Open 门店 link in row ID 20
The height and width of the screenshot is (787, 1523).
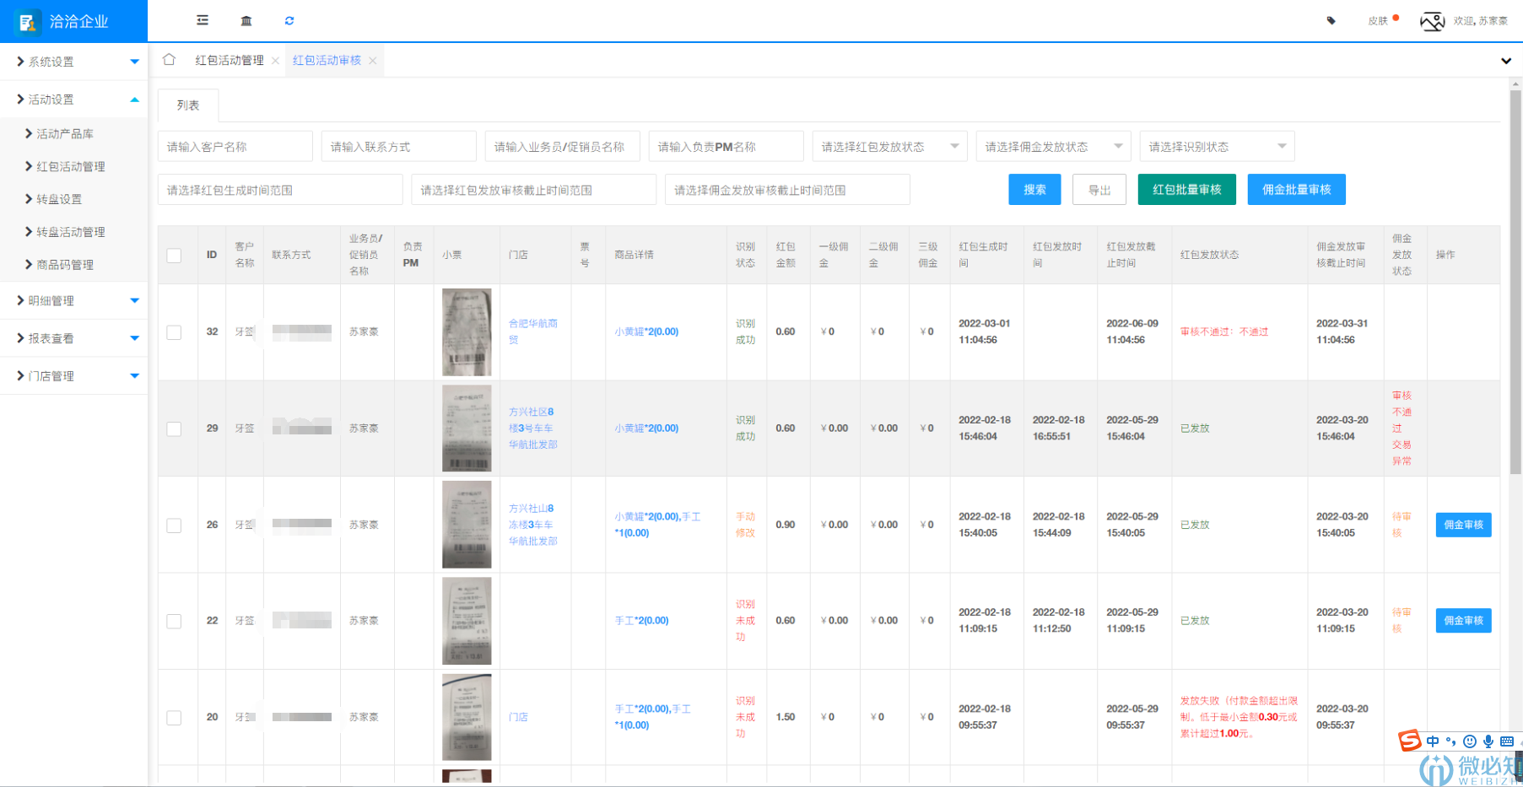pyautogui.click(x=518, y=717)
